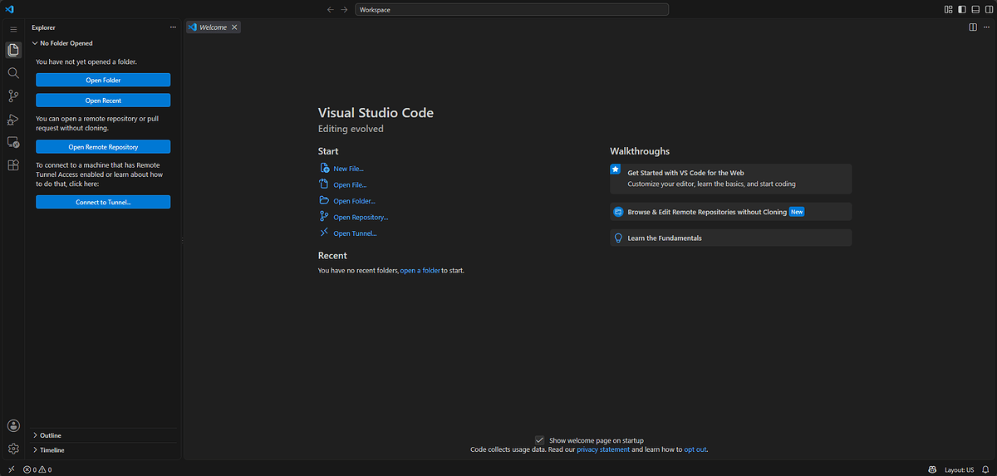
Task: Click the Open Folder button in Explorer
Action: point(103,80)
